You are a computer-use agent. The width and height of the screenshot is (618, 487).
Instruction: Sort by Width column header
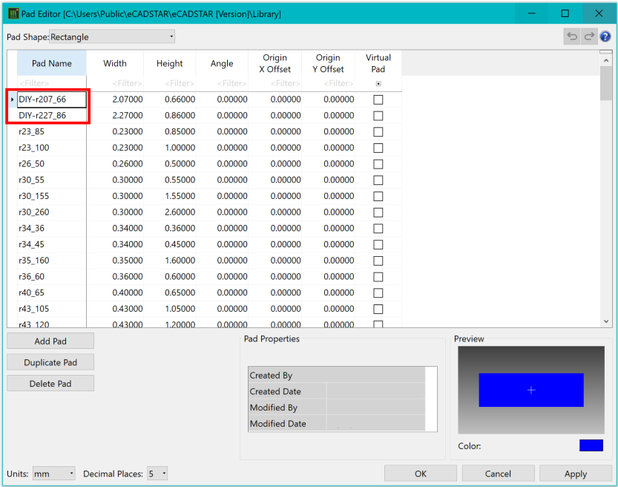[115, 63]
